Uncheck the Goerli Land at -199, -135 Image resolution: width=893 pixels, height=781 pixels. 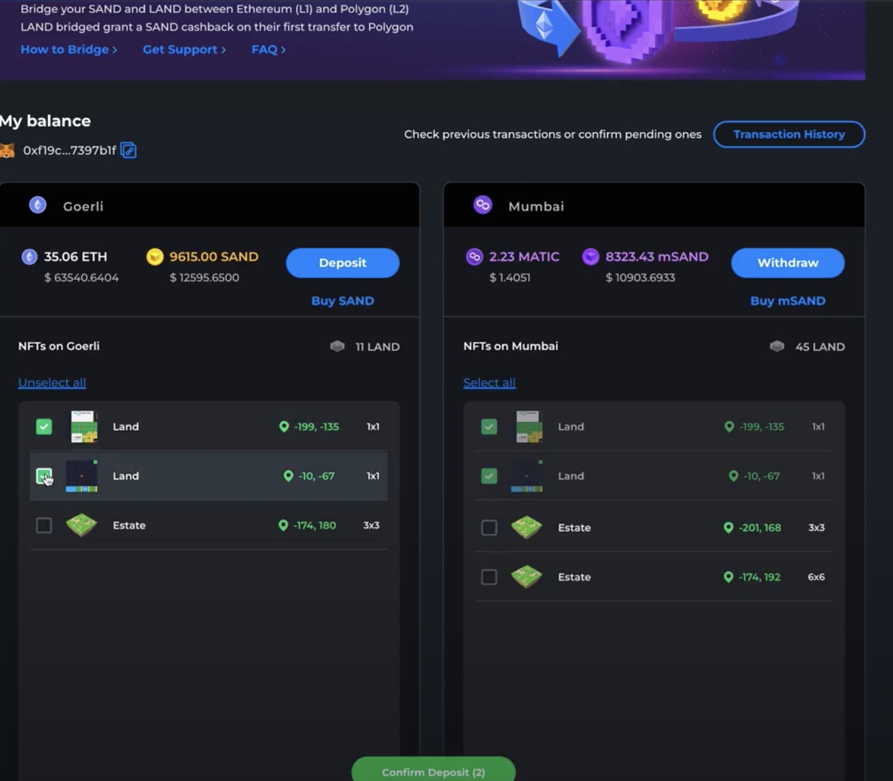click(x=44, y=427)
